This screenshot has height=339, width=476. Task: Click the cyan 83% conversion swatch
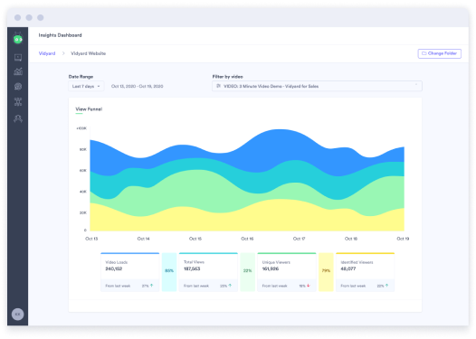(169, 272)
